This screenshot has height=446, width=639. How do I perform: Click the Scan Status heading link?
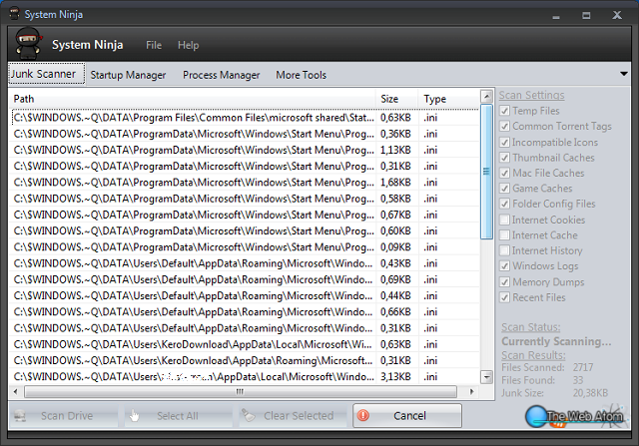click(530, 327)
